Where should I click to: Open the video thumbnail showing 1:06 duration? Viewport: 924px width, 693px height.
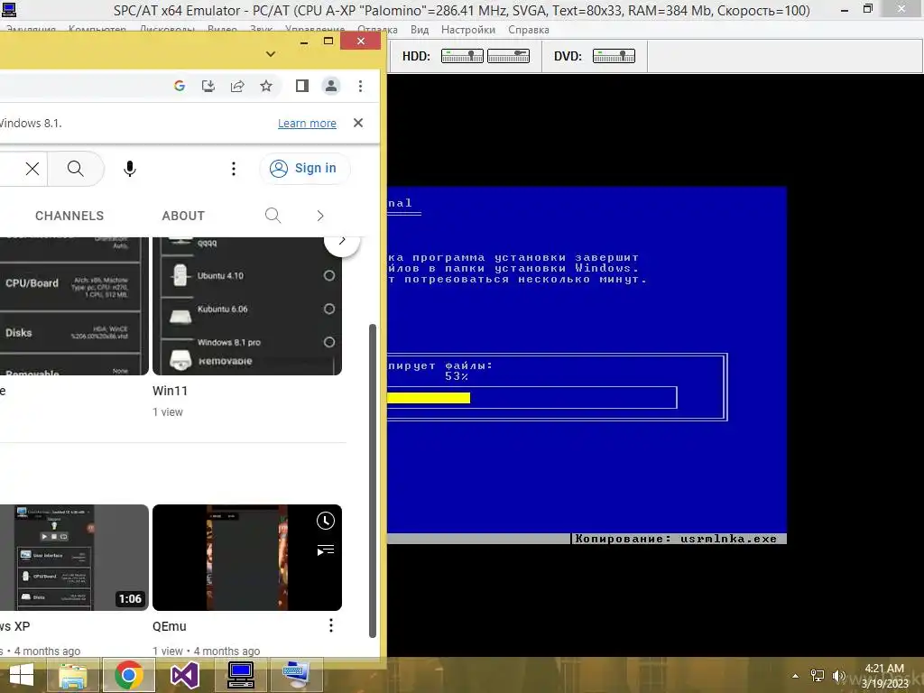(74, 558)
